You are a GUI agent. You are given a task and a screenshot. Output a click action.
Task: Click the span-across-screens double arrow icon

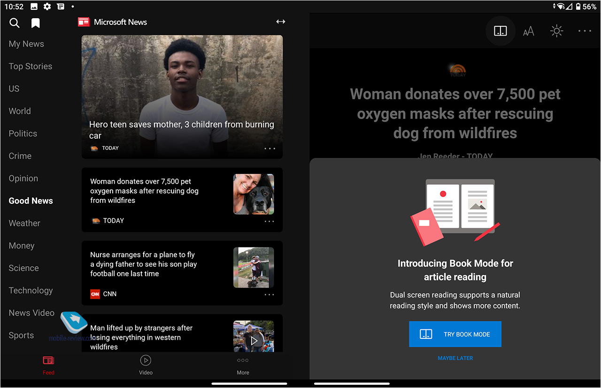tap(280, 22)
